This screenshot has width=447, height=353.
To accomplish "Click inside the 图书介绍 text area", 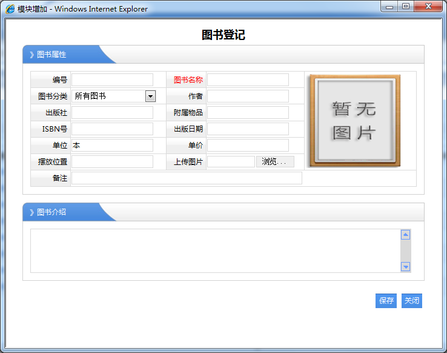I will pos(215,250).
